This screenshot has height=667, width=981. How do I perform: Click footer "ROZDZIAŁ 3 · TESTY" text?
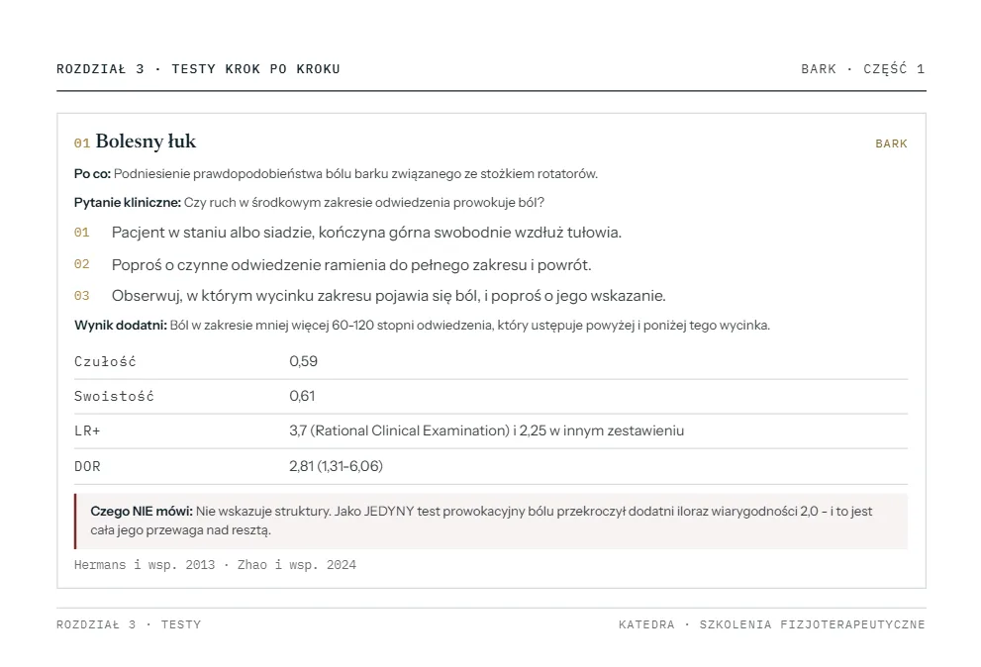(129, 624)
